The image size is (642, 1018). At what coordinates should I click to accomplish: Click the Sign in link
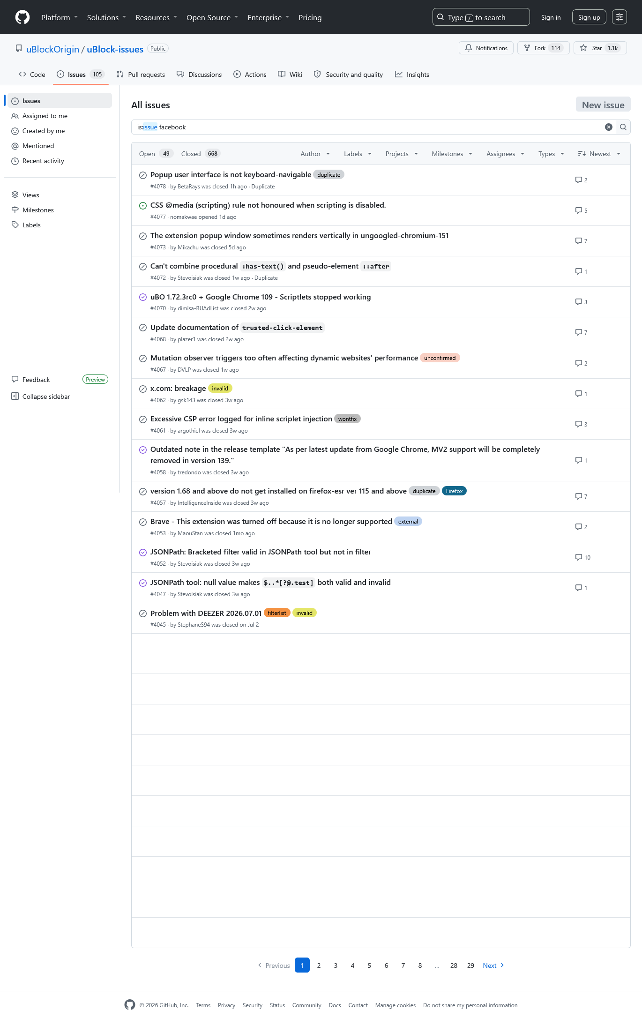point(551,17)
